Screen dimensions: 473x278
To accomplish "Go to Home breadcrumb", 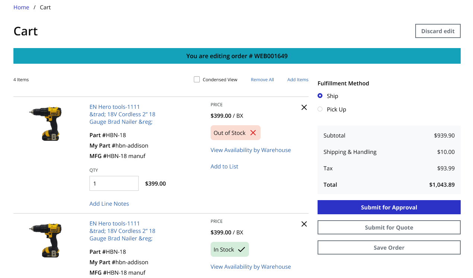I will [21, 7].
